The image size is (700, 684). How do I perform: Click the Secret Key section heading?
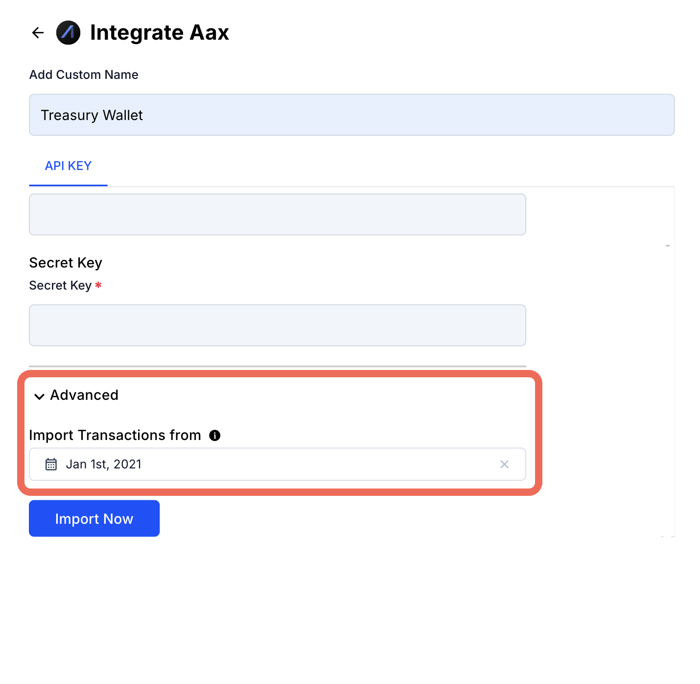[66, 263]
